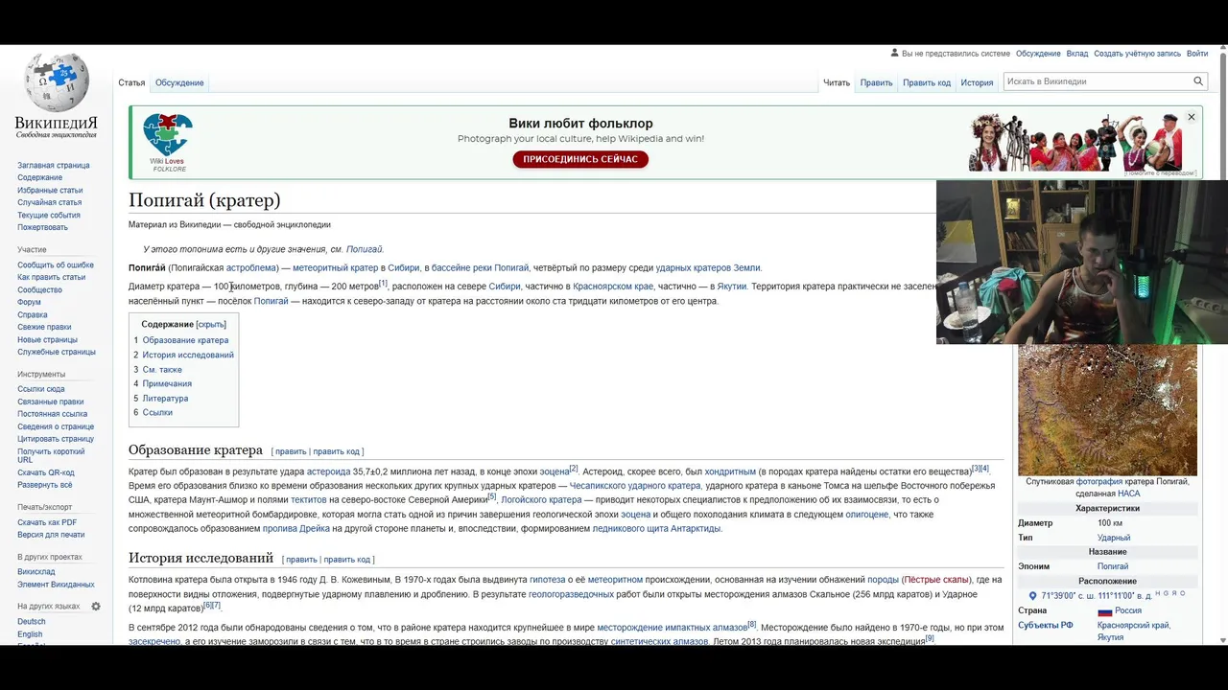This screenshot has height=690, width=1228.
Task: Open Текущие события sidebar link
Action: (49, 215)
